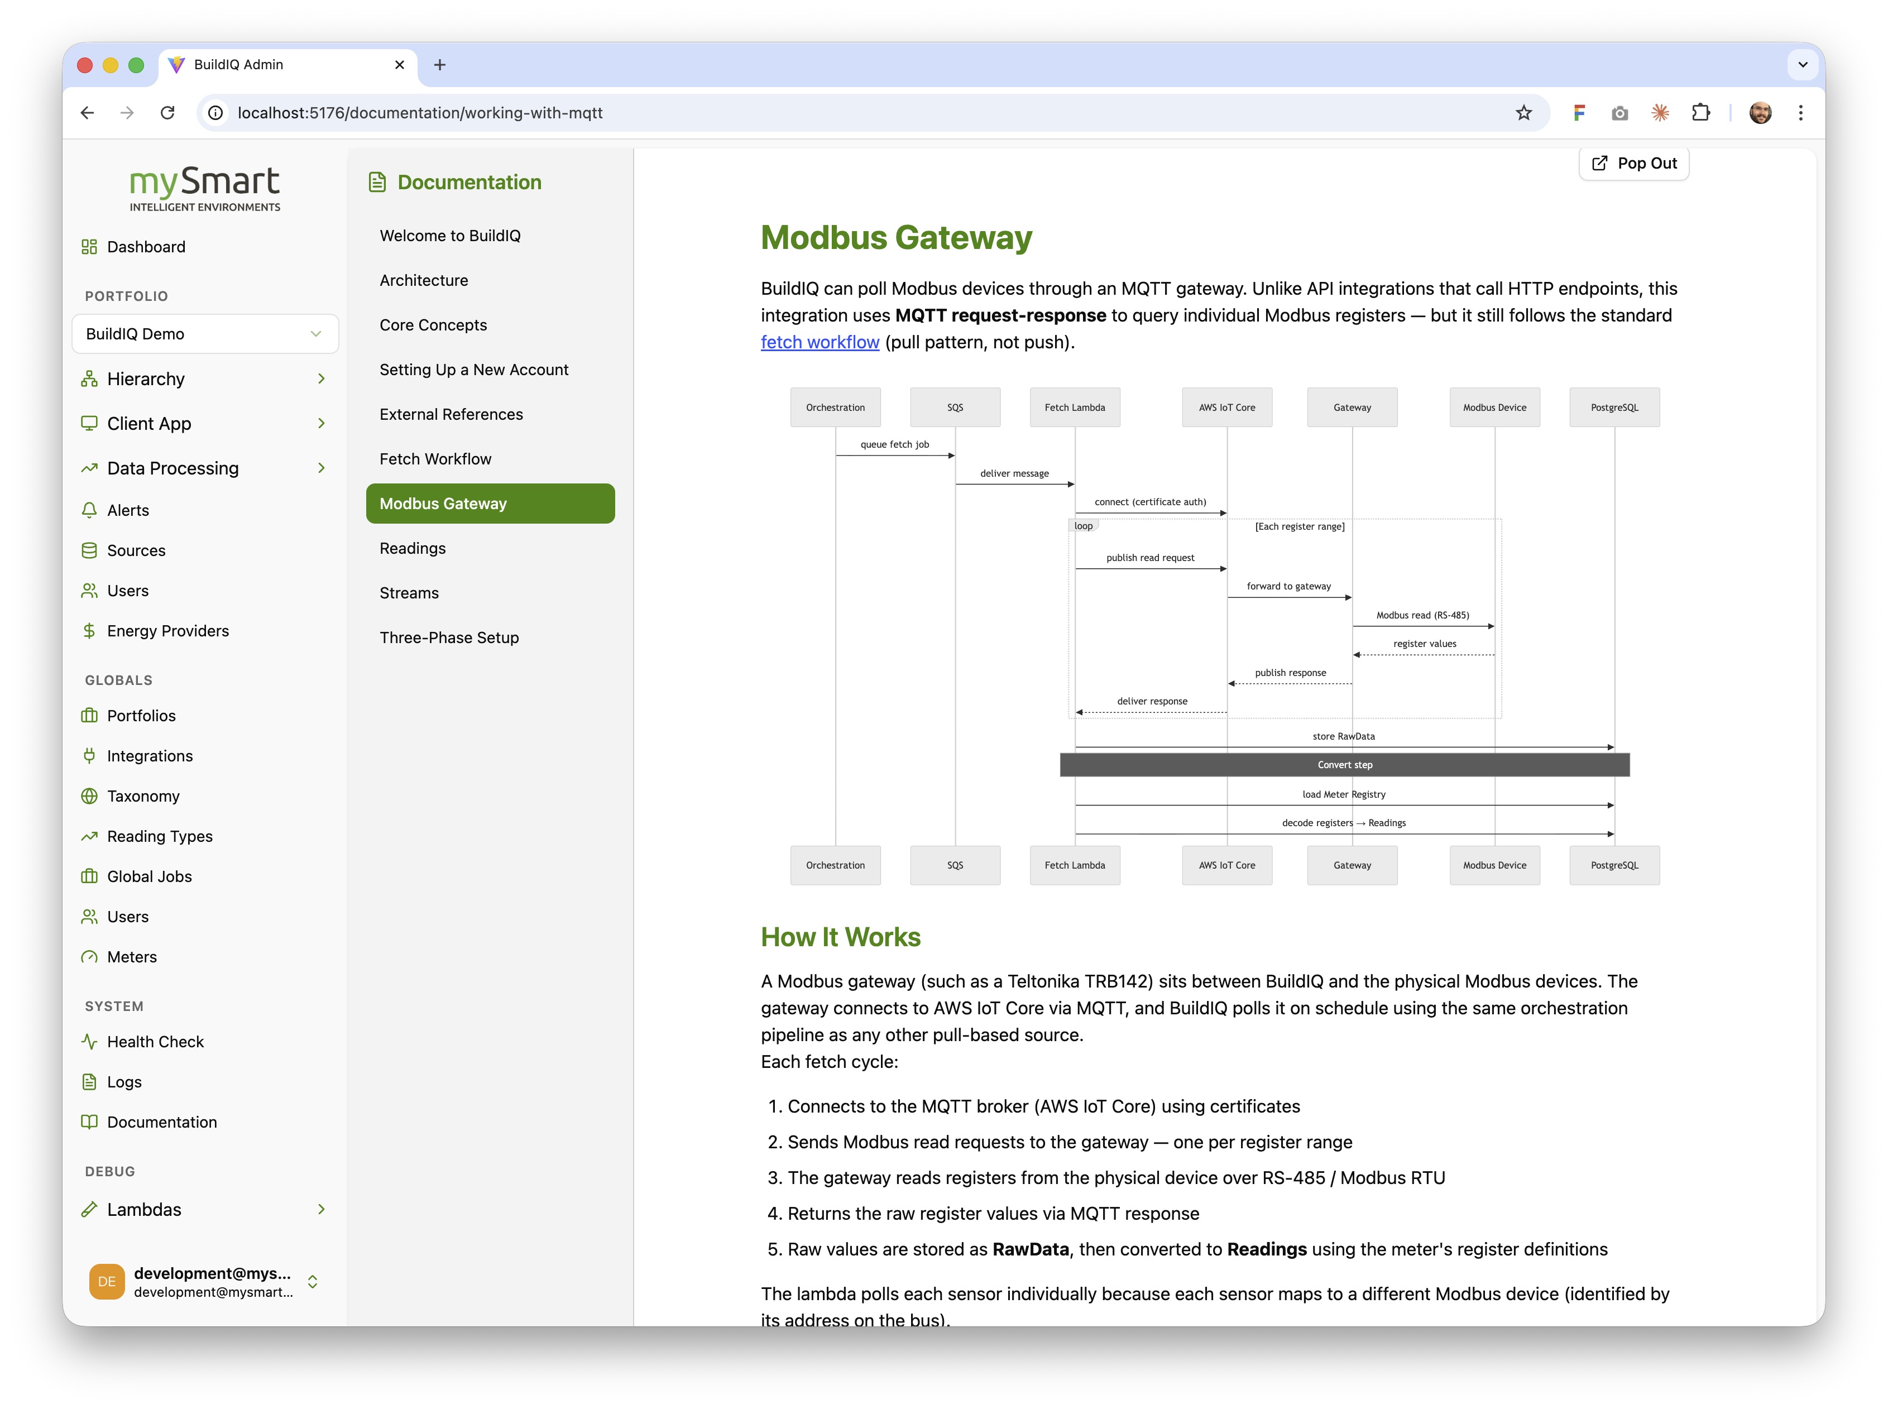The width and height of the screenshot is (1888, 1409).
Task: Click the Dashboard grid icon
Action: 89,247
